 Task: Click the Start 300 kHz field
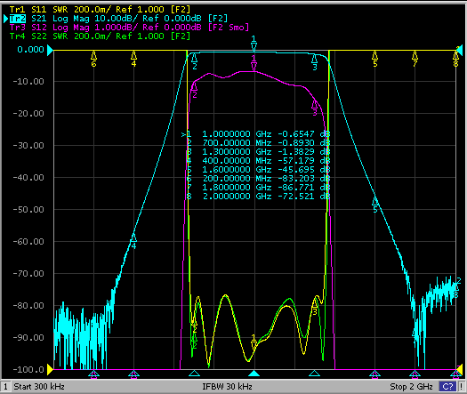click(x=39, y=387)
